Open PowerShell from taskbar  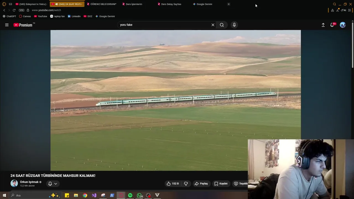click(112, 195)
